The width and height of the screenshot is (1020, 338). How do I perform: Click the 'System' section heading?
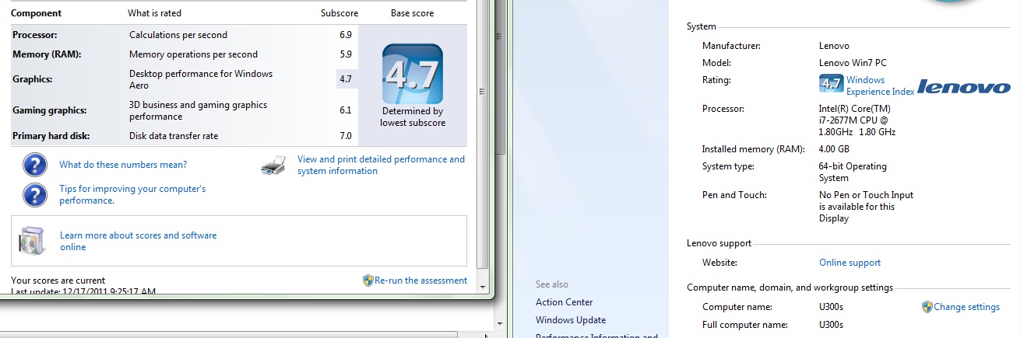(x=702, y=26)
